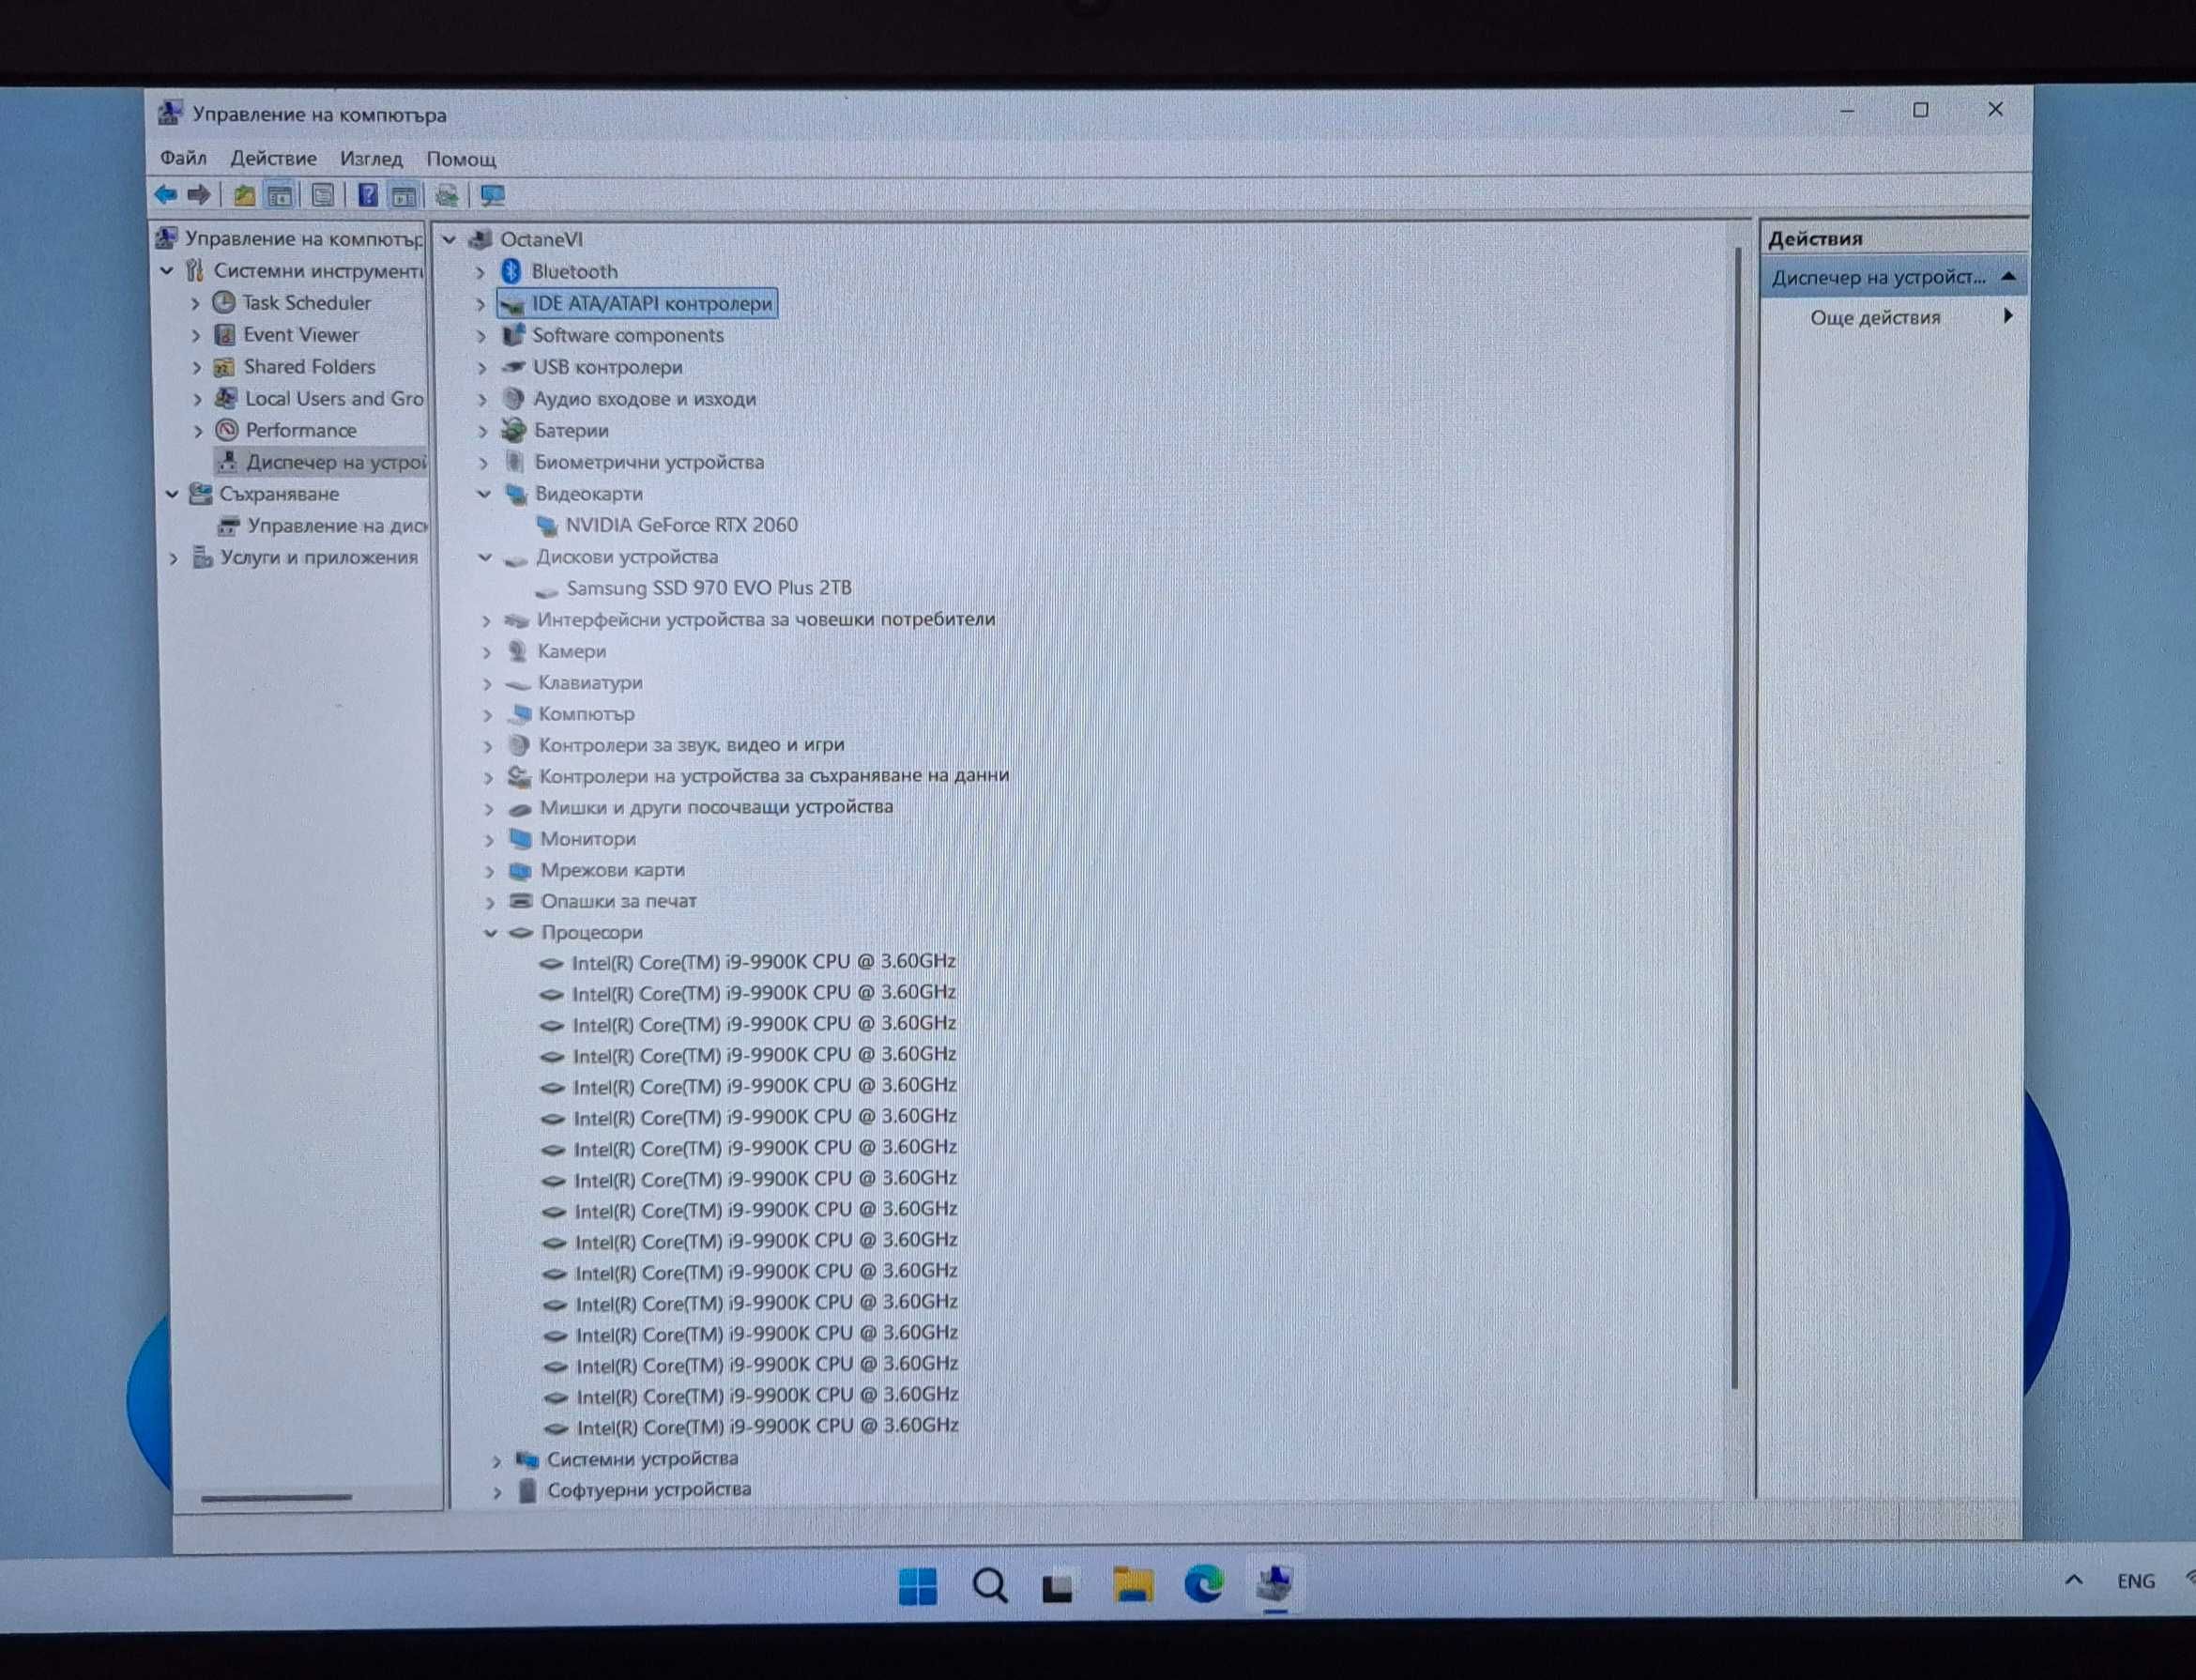Collapse the Видеокарти node
Image resolution: width=2196 pixels, height=1680 pixels.
pos(484,494)
